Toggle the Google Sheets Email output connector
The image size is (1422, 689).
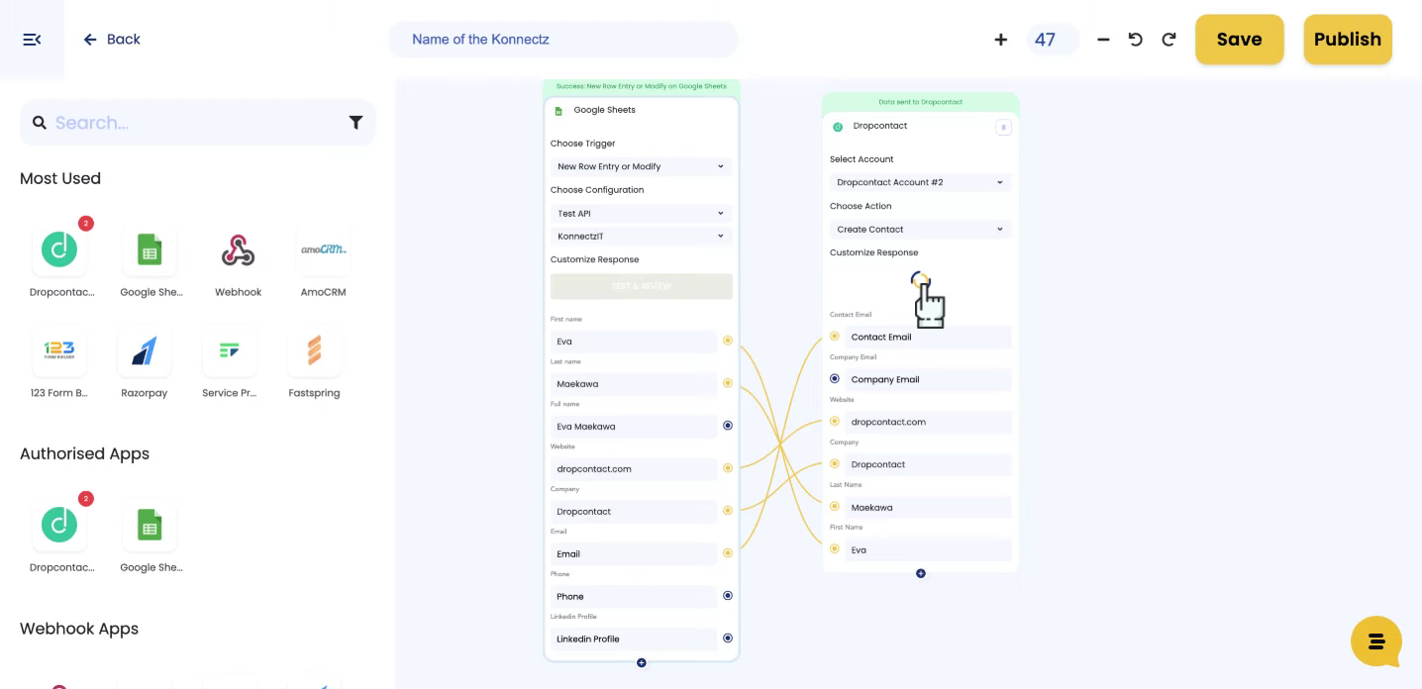pyautogui.click(x=728, y=553)
